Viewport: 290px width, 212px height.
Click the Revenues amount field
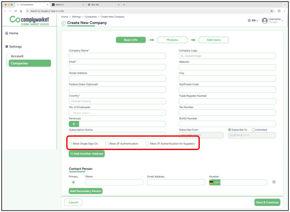(x=122, y=124)
